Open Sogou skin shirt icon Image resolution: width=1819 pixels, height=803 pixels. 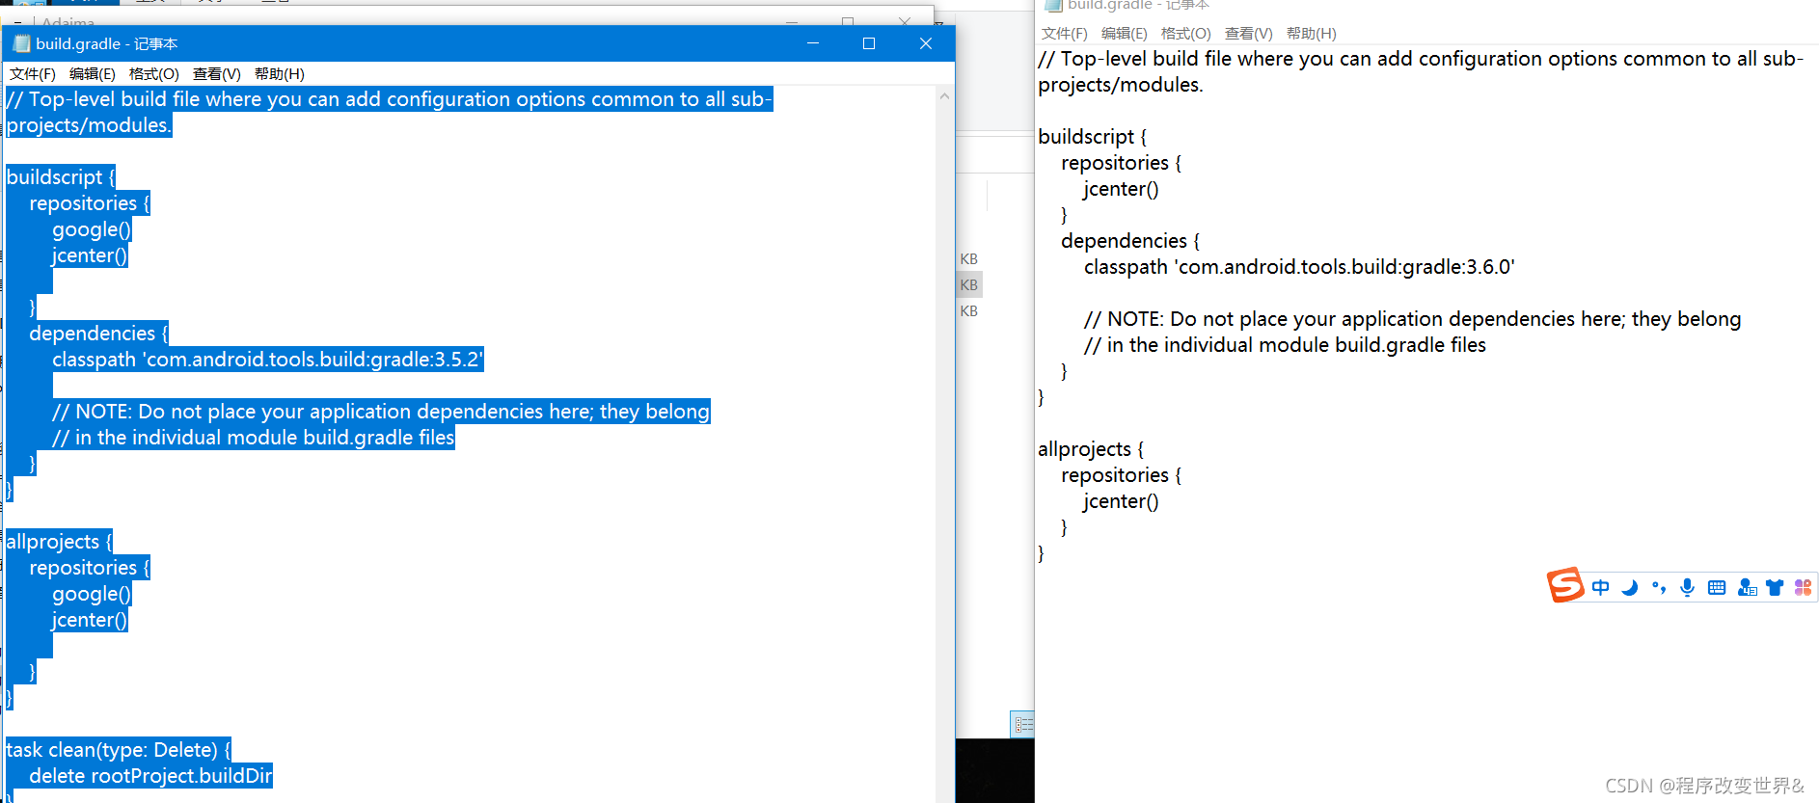(1775, 587)
